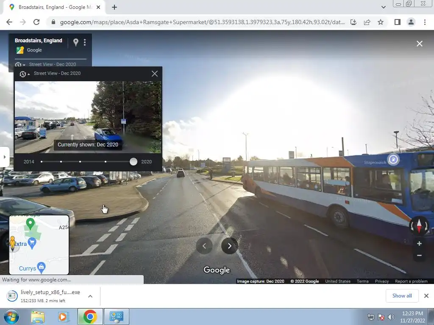Open the Windows Start menu
This screenshot has width=434, height=325.
coord(11,317)
